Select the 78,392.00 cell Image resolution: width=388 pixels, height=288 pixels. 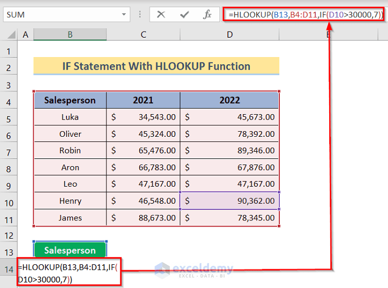[229, 133]
